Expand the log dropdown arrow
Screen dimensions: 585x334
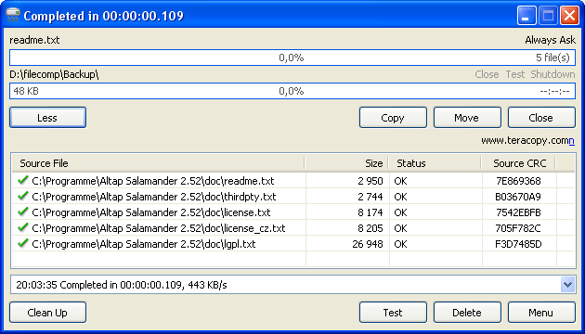[568, 285]
